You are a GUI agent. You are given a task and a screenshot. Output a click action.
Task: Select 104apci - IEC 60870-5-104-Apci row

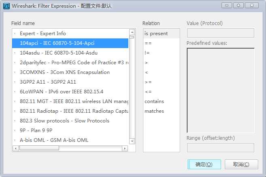point(70,43)
